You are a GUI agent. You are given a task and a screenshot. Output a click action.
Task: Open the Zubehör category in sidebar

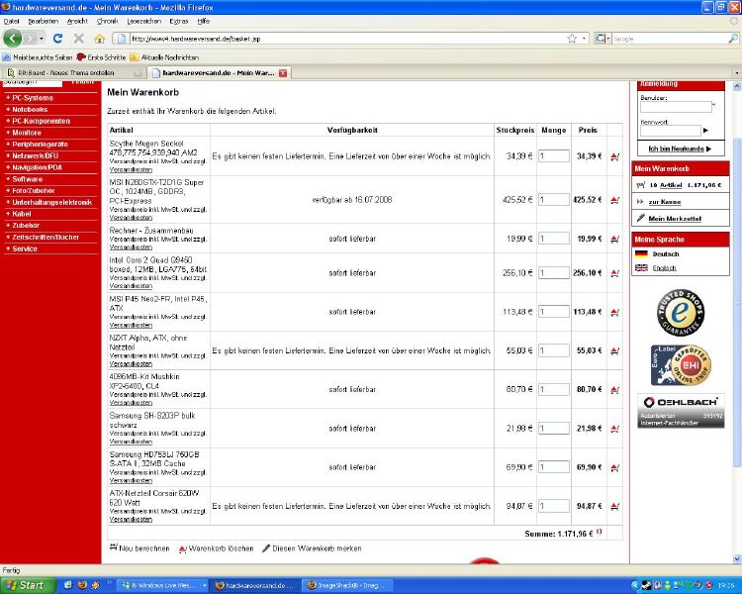pyautogui.click(x=26, y=226)
